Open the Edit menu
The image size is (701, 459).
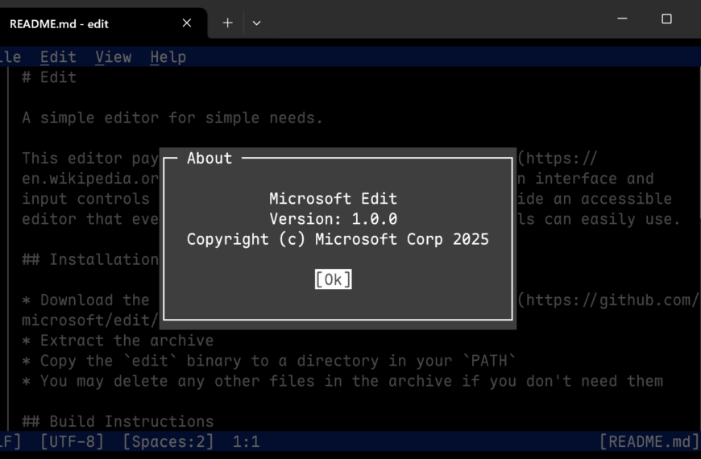tap(58, 56)
